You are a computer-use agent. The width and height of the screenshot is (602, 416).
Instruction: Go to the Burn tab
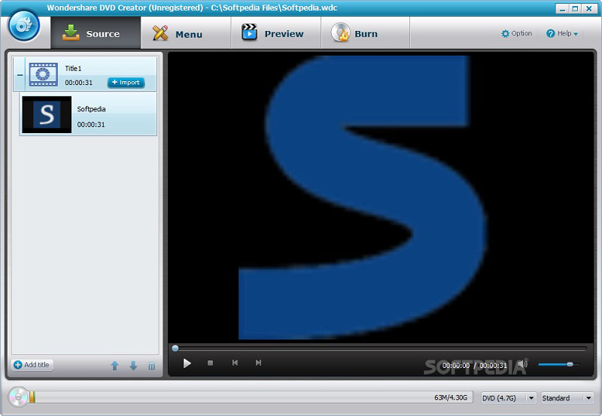[x=357, y=34]
